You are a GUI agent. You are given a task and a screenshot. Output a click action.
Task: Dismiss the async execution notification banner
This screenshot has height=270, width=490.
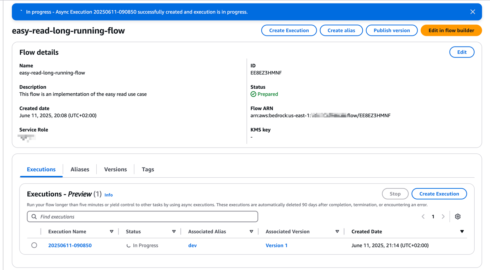pos(473,11)
